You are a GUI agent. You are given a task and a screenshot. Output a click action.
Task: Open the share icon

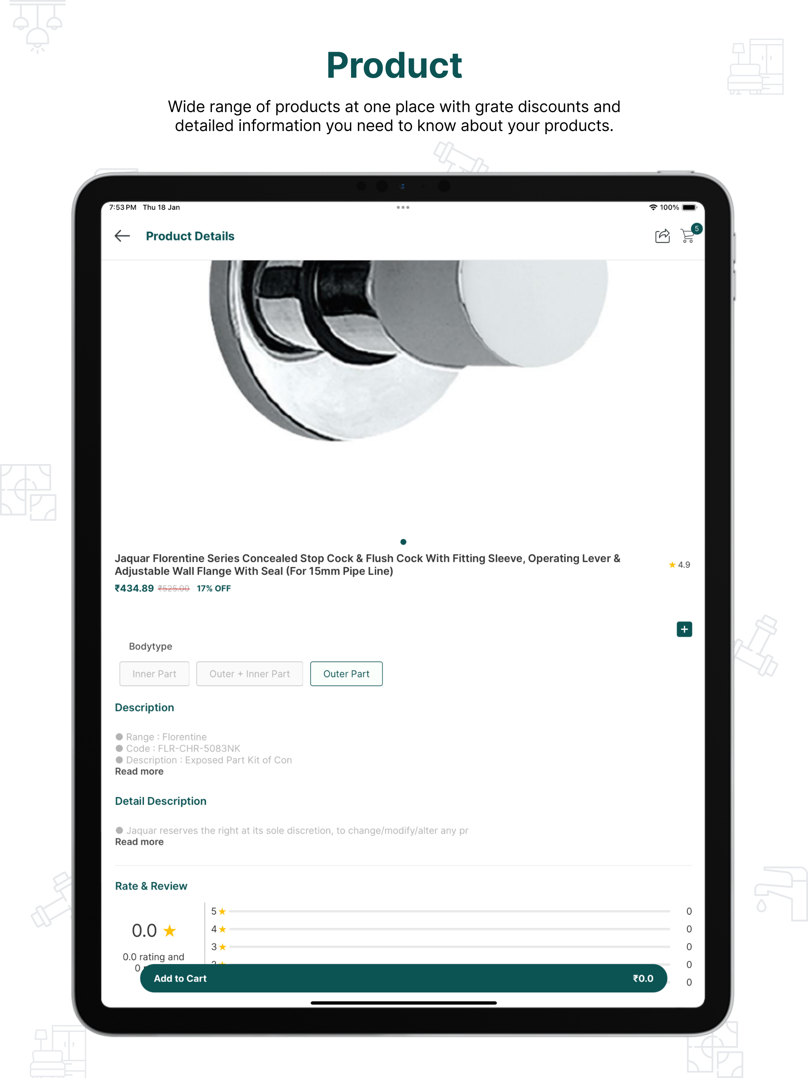pyautogui.click(x=662, y=236)
